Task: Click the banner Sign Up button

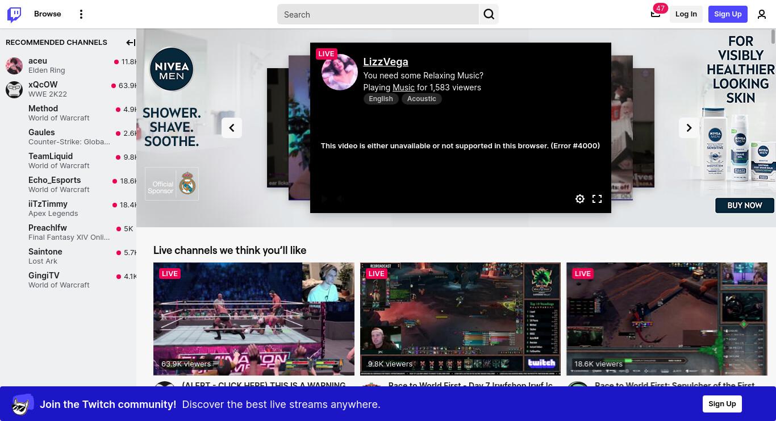Action: (x=722, y=404)
